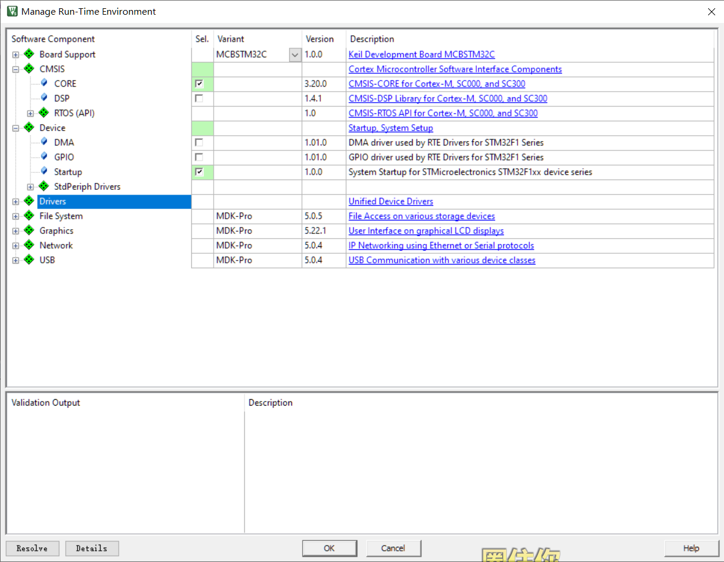
Task: Expand the Network tree node
Action: 16,246
